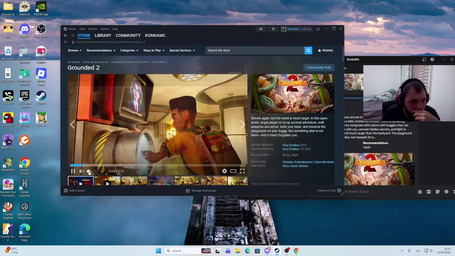Focus the Search the store field

click(255, 50)
